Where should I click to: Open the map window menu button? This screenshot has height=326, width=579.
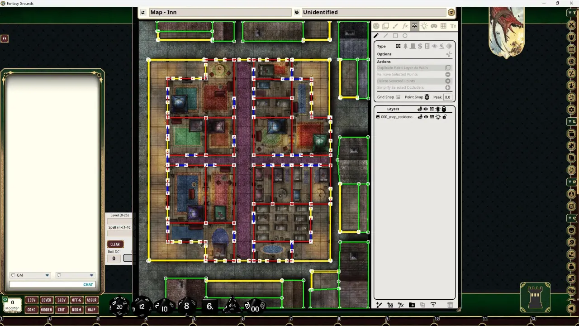(451, 12)
